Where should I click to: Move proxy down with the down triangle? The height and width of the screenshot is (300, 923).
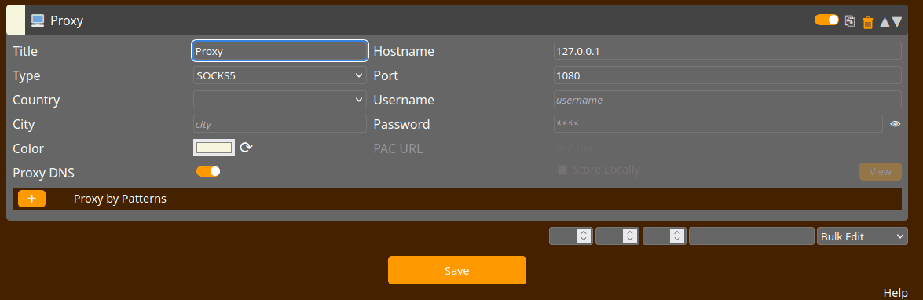click(896, 22)
